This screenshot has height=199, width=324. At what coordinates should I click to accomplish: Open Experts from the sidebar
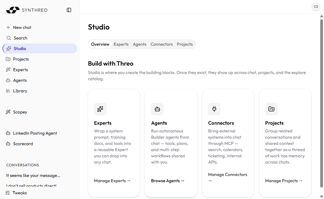(x=40, y=70)
